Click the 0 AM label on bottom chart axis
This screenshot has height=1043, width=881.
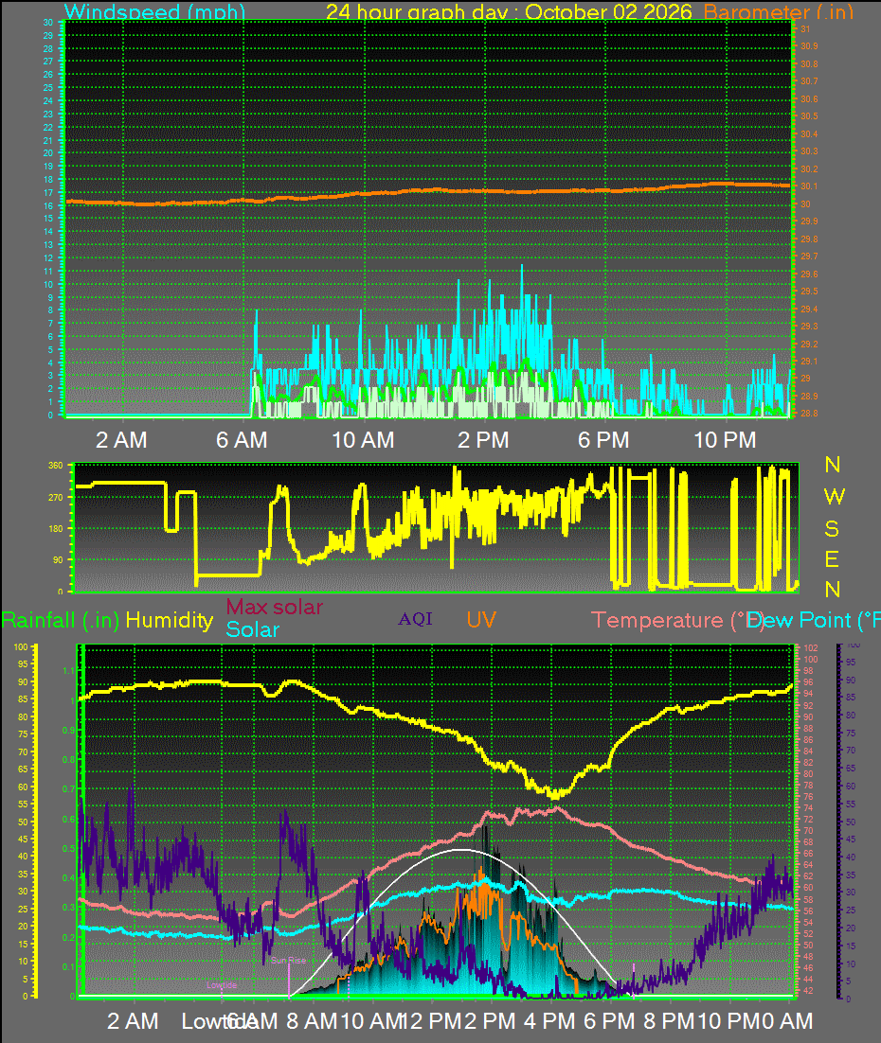tap(787, 1021)
